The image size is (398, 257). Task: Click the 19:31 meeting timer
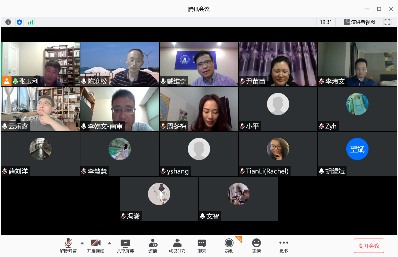click(x=326, y=22)
